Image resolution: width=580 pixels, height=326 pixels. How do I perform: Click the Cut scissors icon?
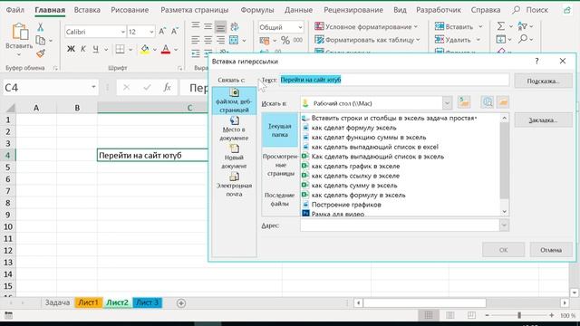40,26
